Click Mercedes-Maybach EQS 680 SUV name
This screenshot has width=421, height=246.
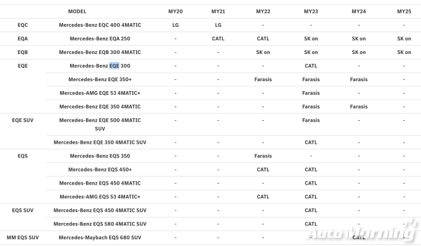100,238
